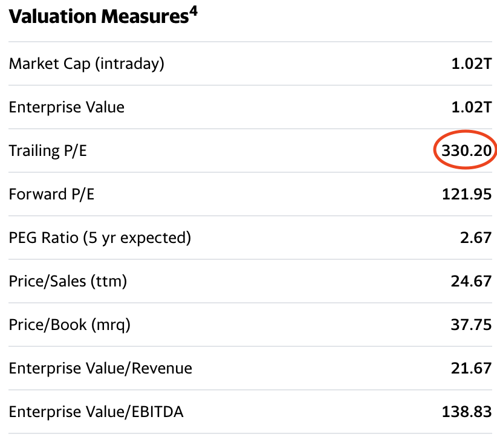Select the Enterprise Value/EBITDA value 138.83
This screenshot has width=497, height=440.
tap(467, 412)
